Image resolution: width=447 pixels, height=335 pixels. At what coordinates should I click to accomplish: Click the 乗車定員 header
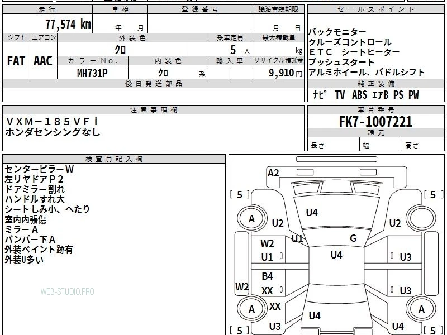(x=230, y=37)
